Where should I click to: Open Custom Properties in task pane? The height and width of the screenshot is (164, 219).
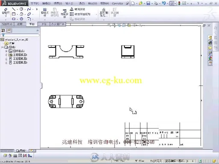click(x=210, y=63)
